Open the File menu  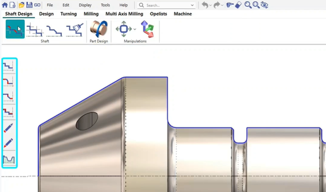pyautogui.click(x=50, y=5)
